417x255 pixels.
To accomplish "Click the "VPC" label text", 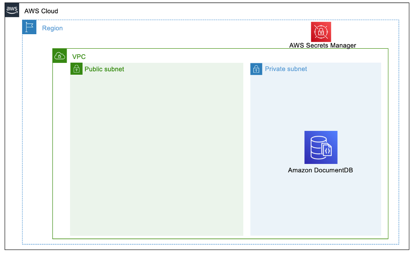I will (79, 57).
